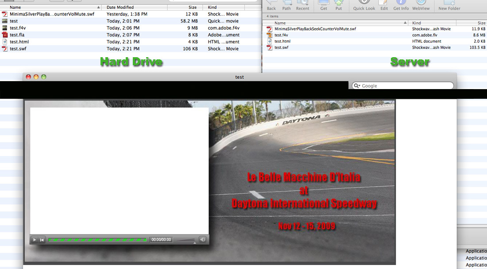The image size is (487, 269).
Task: Select the test.html icon on server
Action: [269, 41]
